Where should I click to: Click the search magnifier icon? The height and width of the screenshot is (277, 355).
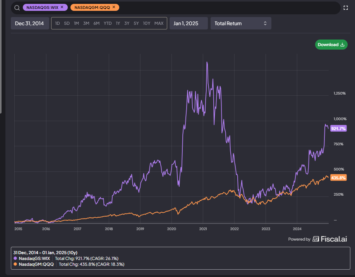click(x=17, y=8)
